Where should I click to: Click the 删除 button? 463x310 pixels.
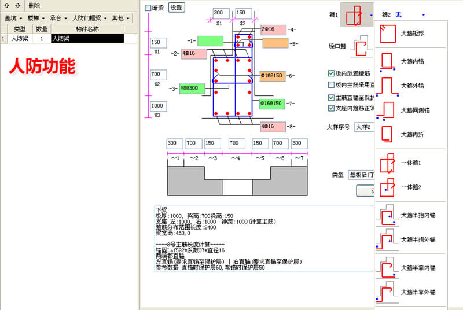(x=34, y=5)
